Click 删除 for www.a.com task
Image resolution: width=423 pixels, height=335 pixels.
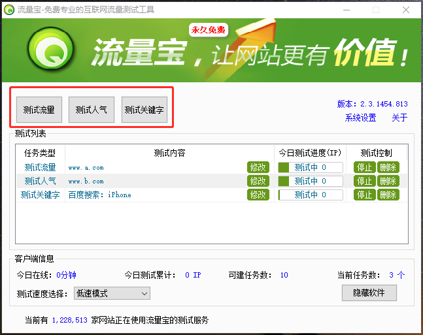[x=388, y=167]
